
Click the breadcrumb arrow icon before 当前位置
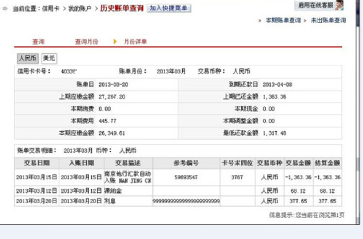click(x=5, y=9)
